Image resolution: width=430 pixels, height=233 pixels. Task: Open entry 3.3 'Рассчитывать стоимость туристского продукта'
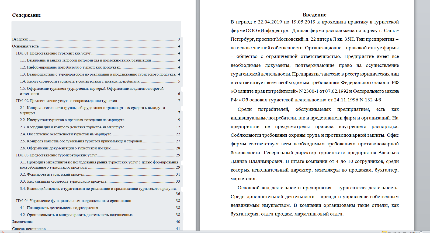tap(100, 181)
